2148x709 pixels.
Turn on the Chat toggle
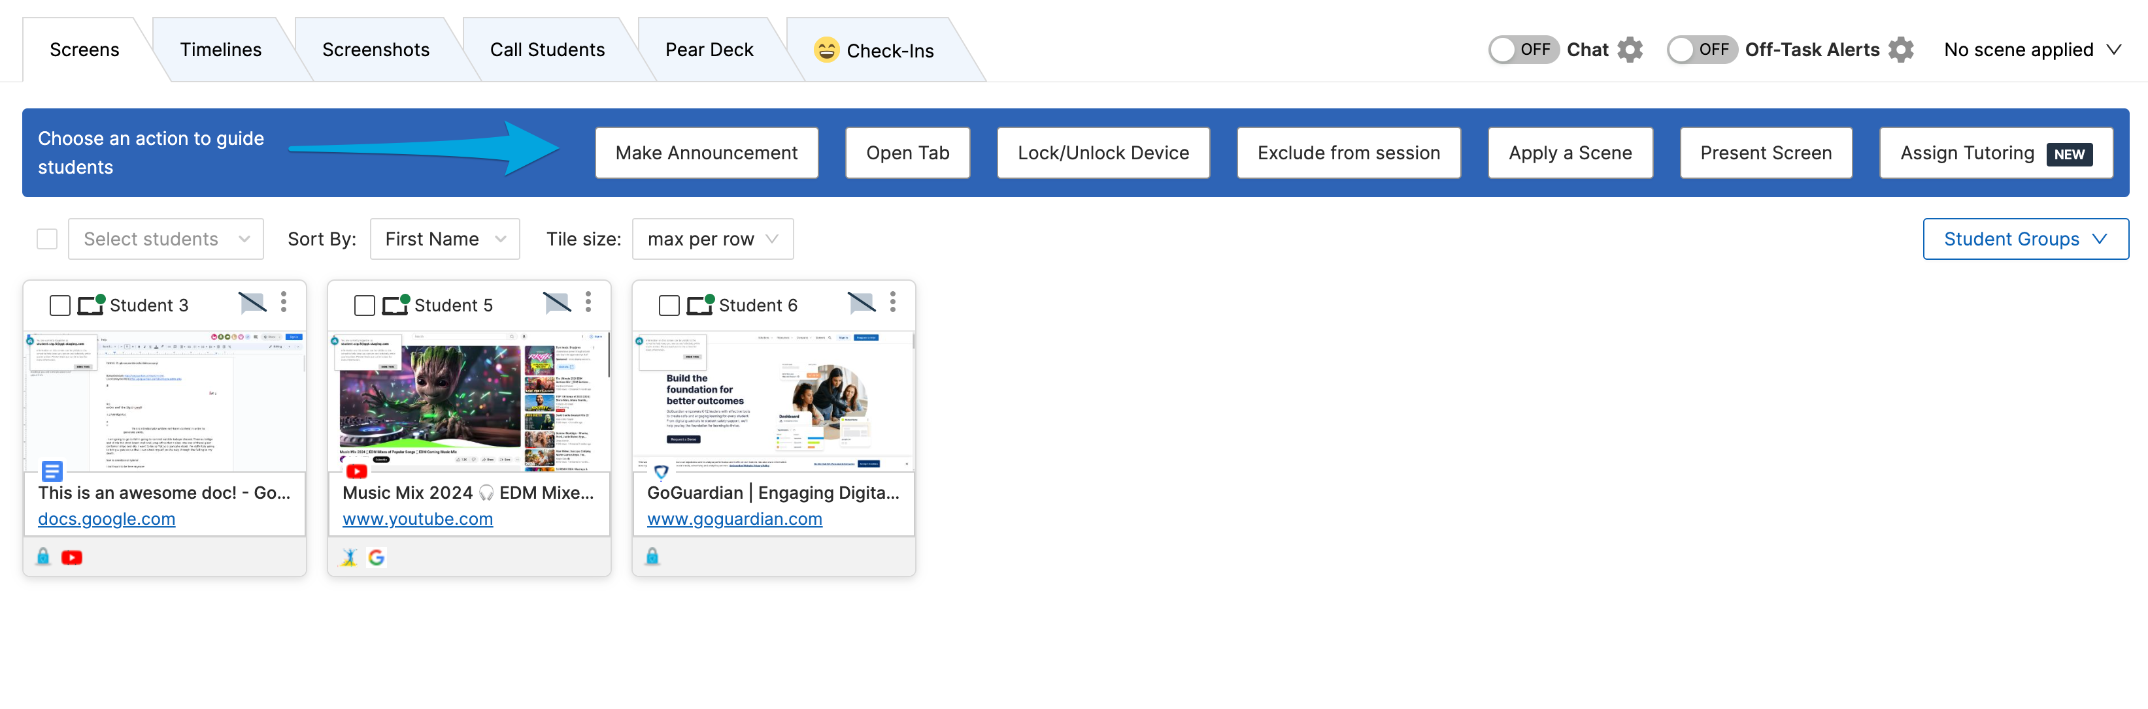(1522, 50)
